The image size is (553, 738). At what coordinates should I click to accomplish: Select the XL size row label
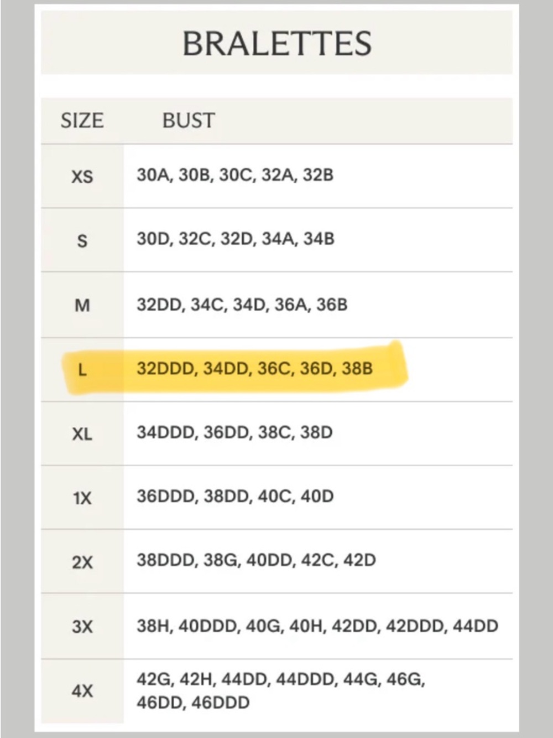pos(82,434)
